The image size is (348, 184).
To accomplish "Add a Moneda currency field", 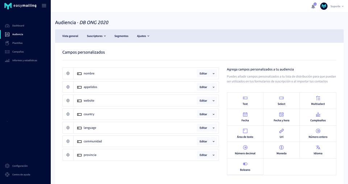I will [281, 150].
